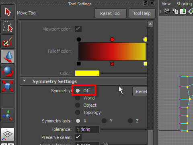193x145 pixels.
Task: Click the camera select icon in viewport
Action: click(166, 11)
